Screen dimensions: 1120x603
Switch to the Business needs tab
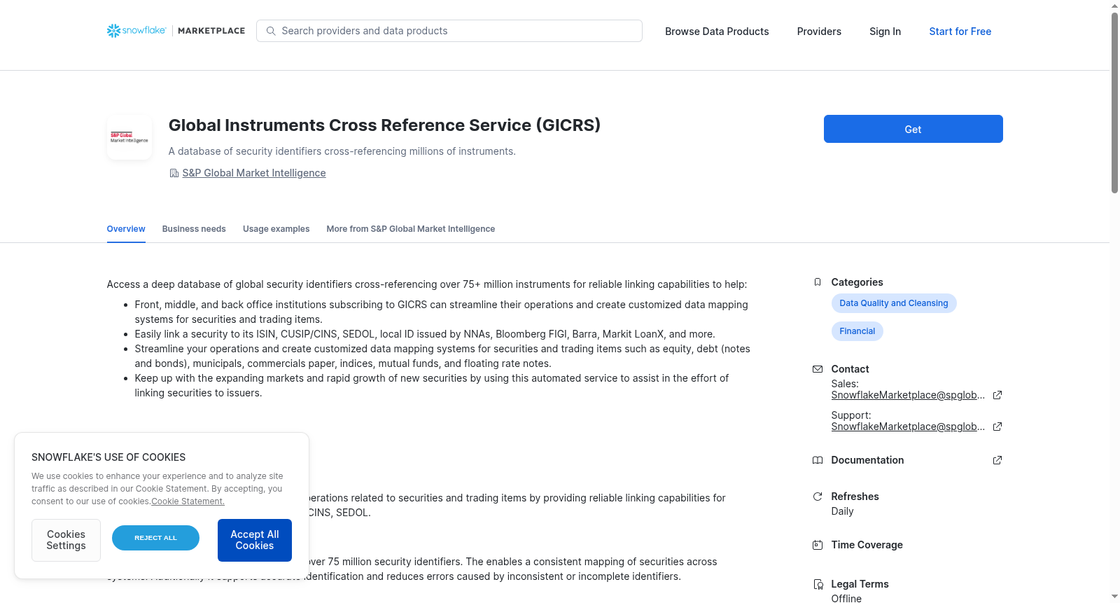pos(194,229)
